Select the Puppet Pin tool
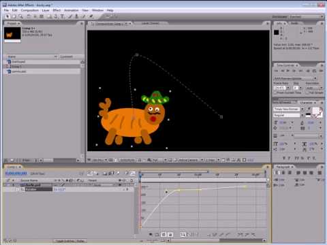 [x=91, y=16]
